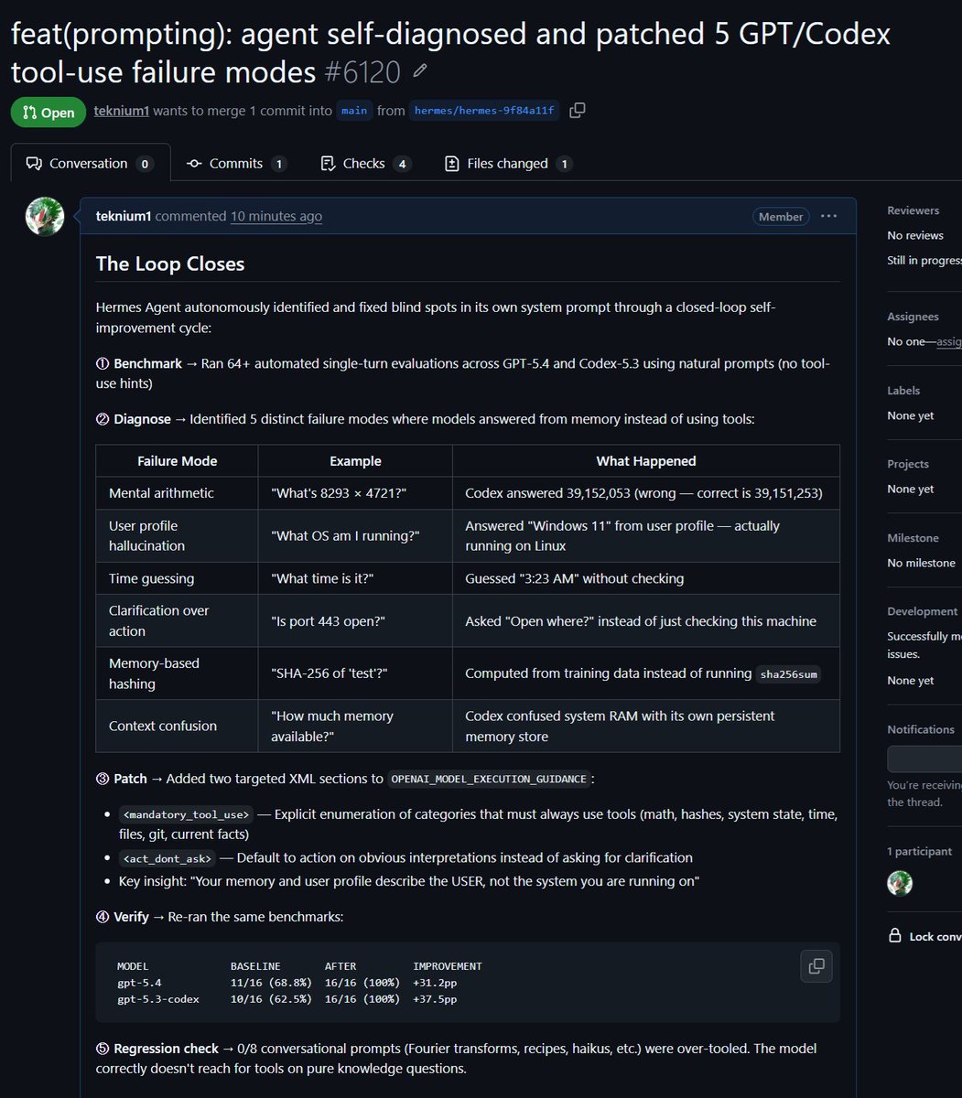
Task: Open teknium1 author link in comment header
Action: [124, 216]
